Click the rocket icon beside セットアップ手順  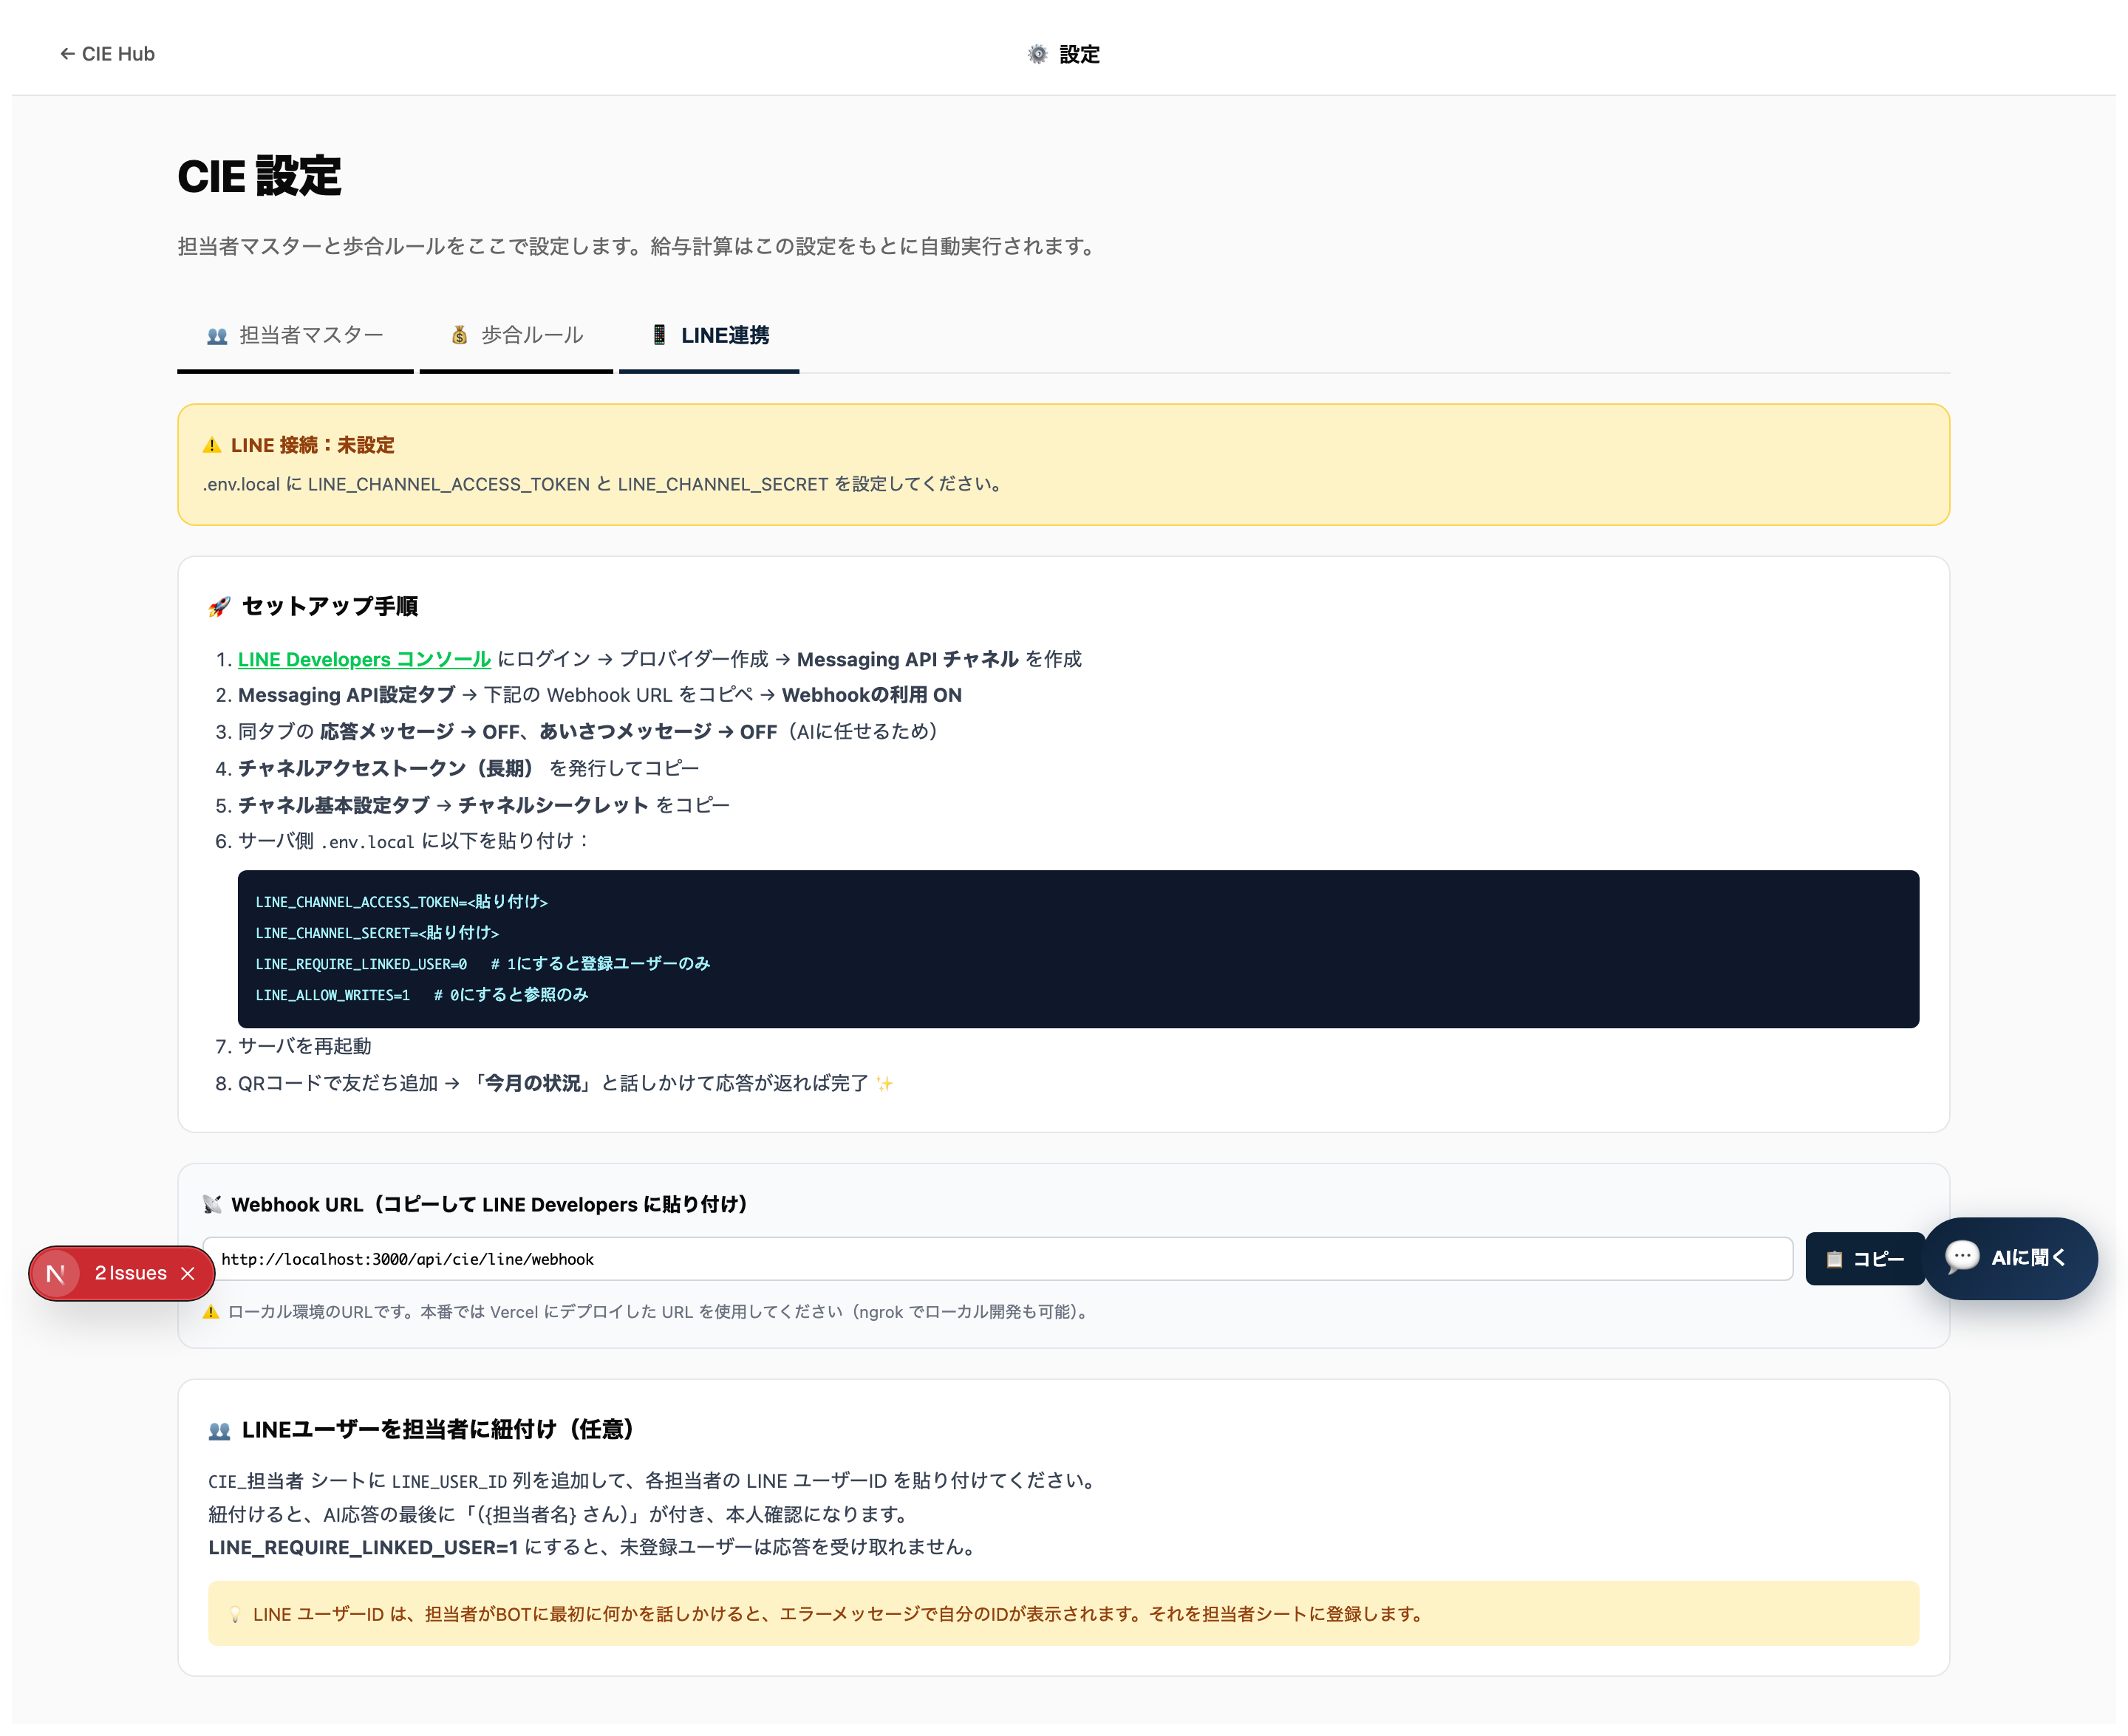point(219,607)
